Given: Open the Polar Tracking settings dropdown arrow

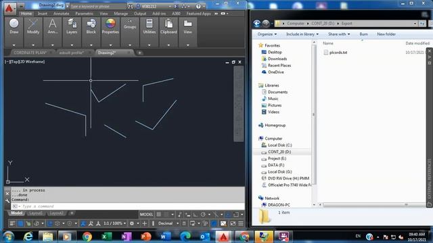Looking at the screenshot, I should (209, 215).
